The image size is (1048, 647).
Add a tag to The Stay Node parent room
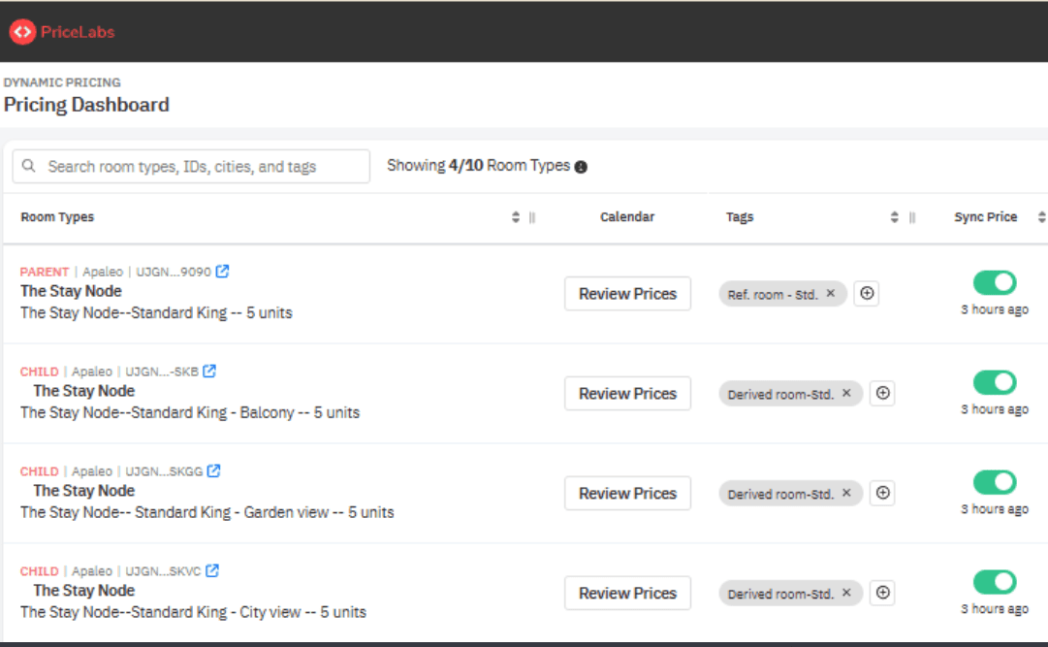[867, 292]
